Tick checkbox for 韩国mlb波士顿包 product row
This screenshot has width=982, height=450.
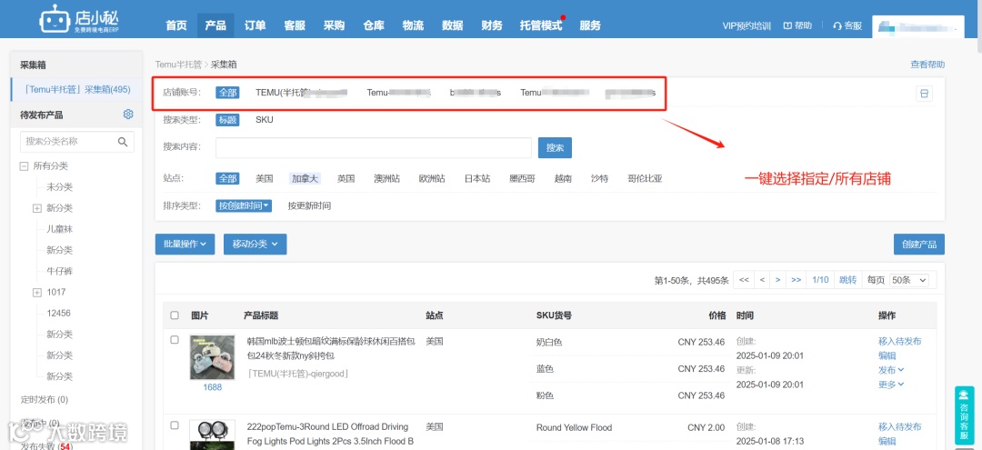[x=175, y=340]
